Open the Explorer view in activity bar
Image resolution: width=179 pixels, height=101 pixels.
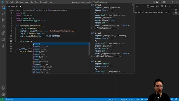coord(3,7)
